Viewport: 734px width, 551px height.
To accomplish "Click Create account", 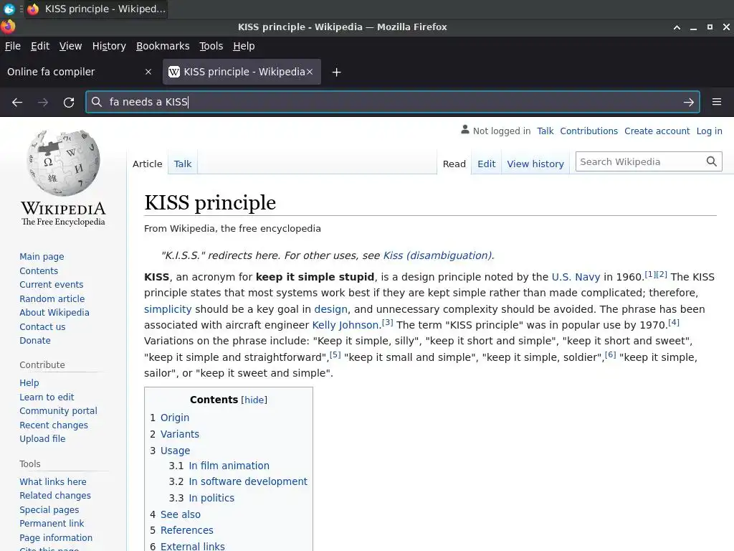I will point(657,131).
